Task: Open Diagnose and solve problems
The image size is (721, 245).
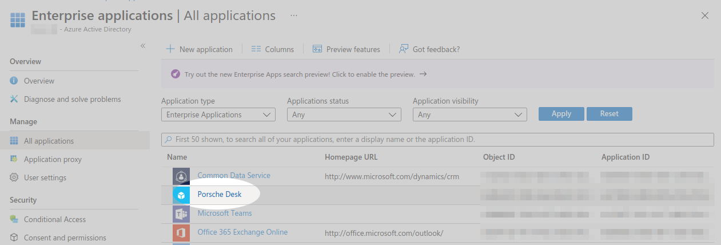Action: [x=72, y=99]
